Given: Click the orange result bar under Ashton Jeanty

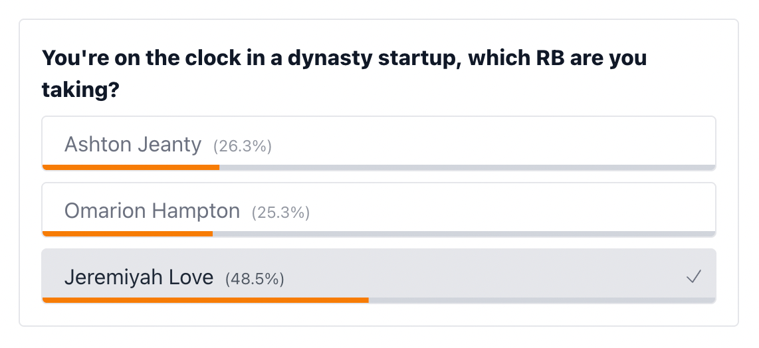Looking at the screenshot, I should pos(131,167).
